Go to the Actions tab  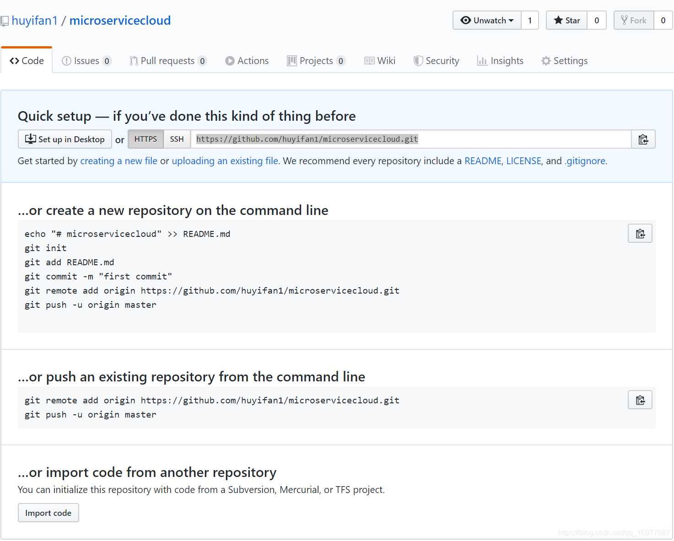click(247, 61)
